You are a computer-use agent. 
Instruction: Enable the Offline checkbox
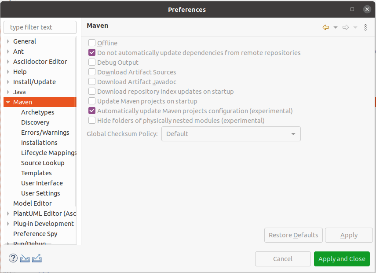coord(91,43)
